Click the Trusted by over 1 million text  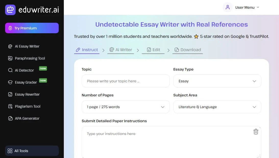click(x=133, y=37)
